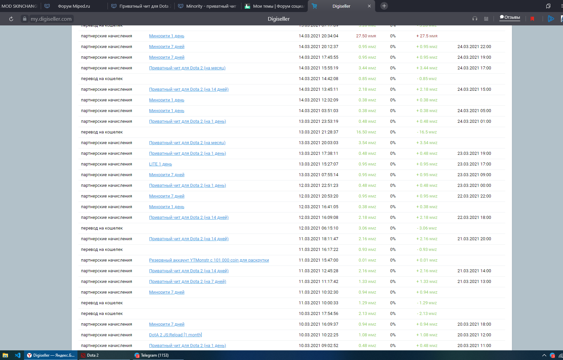The width and height of the screenshot is (563, 360).
Task: Open Telegram from the taskbar
Action: tap(158, 355)
